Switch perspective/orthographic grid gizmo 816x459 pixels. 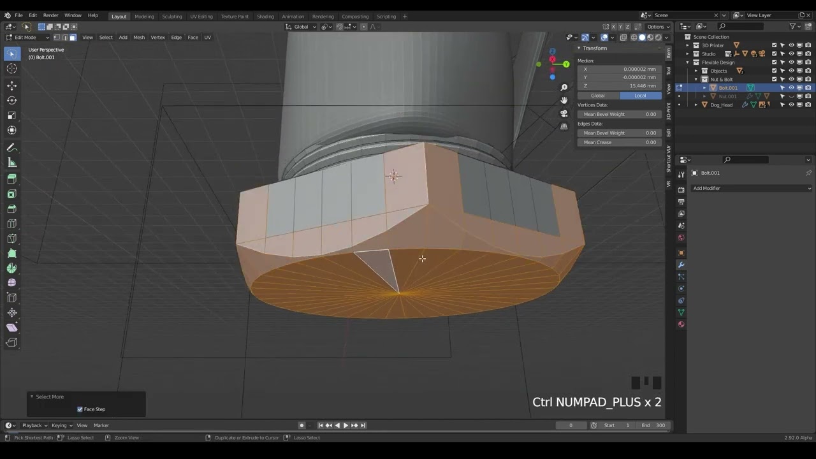[x=564, y=126]
